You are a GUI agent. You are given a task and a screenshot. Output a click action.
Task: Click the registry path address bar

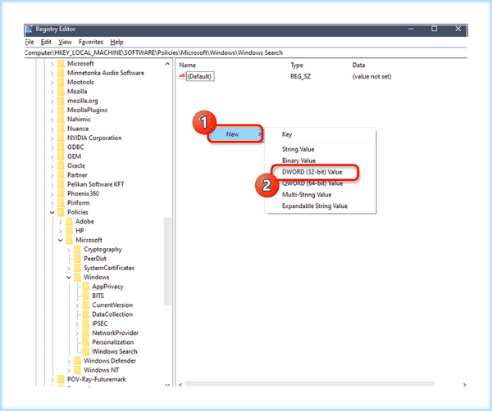click(x=246, y=52)
